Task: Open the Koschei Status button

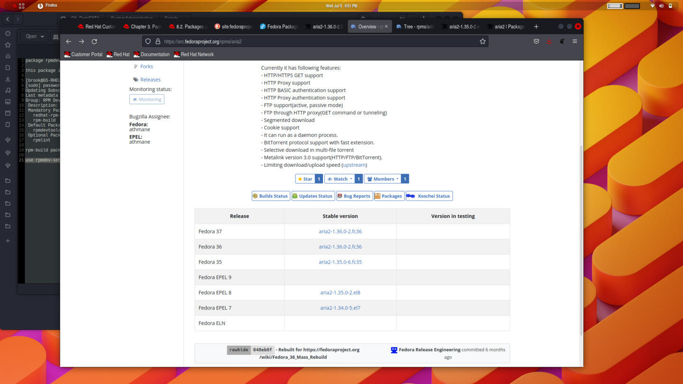Action: click(429, 196)
